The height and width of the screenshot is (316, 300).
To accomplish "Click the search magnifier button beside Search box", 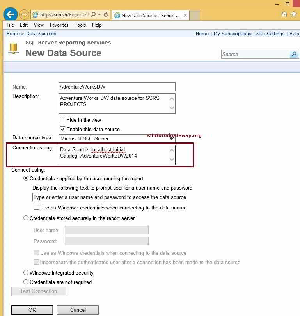I will 294,54.
